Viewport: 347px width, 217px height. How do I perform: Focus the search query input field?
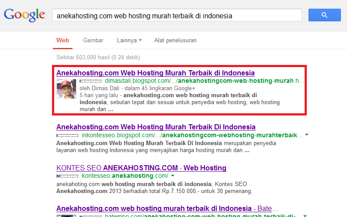click(177, 15)
